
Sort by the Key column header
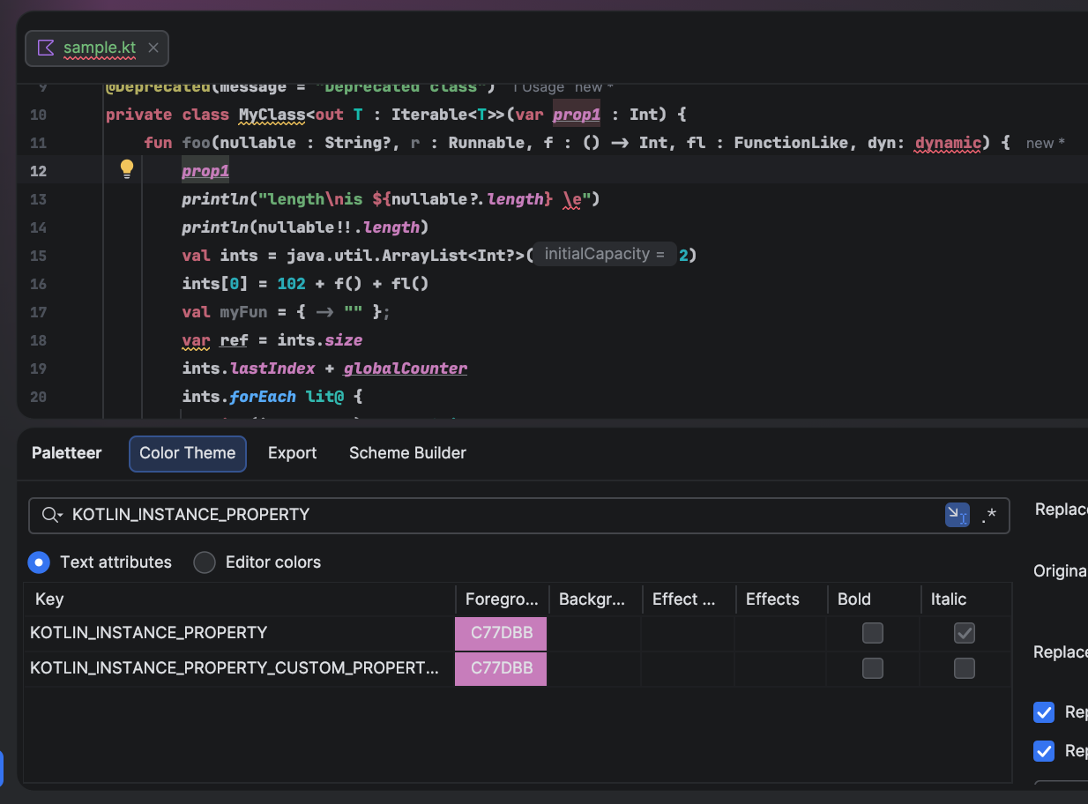238,599
